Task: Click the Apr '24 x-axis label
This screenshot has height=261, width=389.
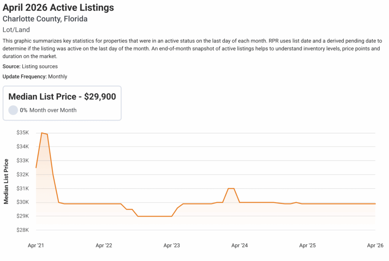Action: [x=240, y=245]
